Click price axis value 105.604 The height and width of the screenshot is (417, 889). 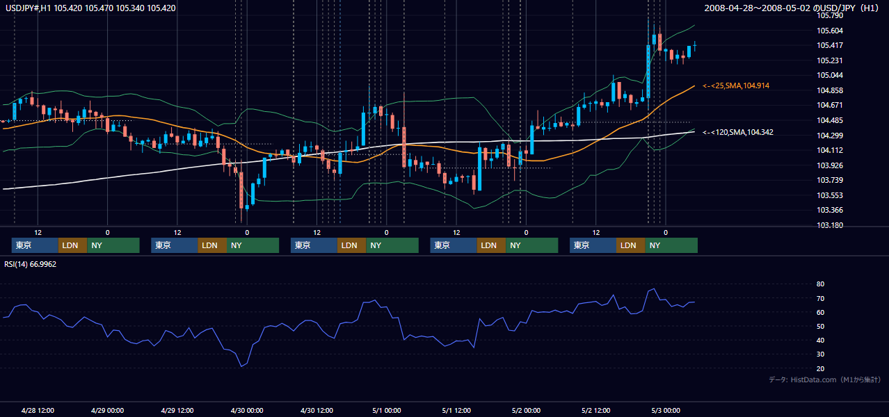point(830,31)
